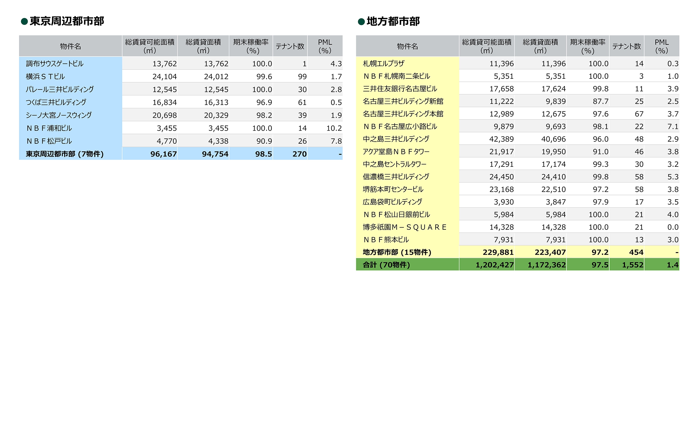Click subtotal value 229,881
This screenshot has height=431, width=692.
498,252
